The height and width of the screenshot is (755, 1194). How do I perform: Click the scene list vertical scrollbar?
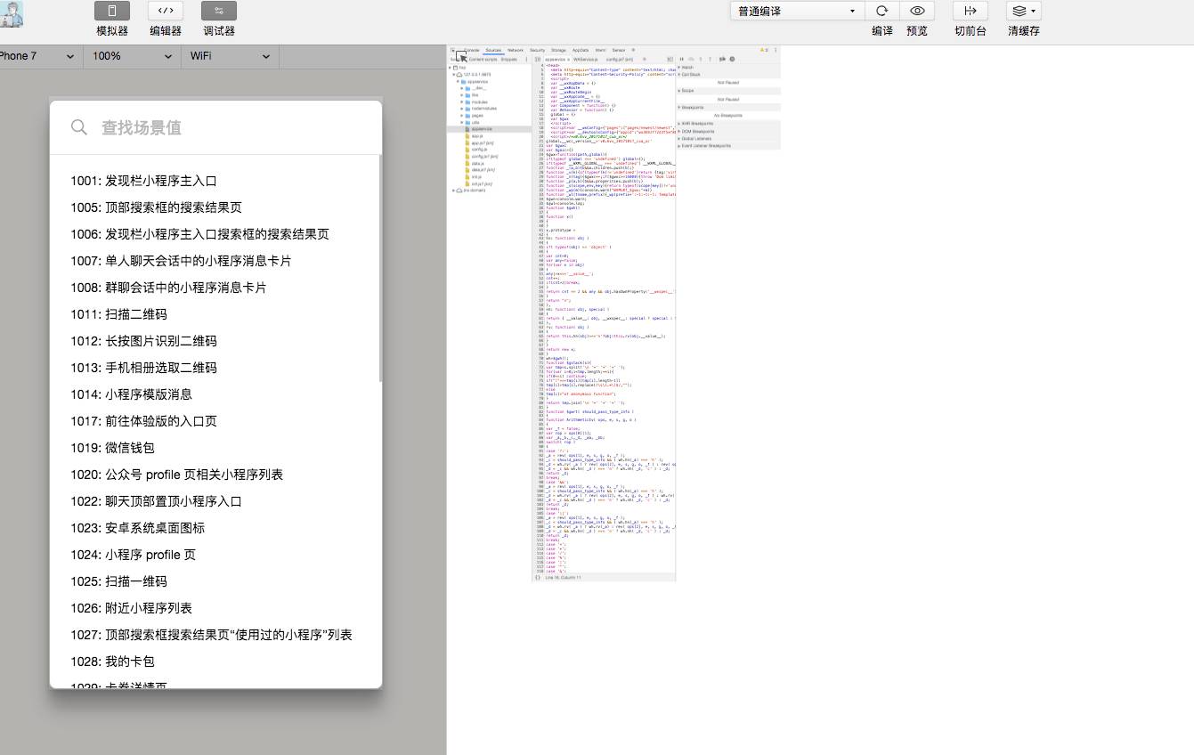click(x=379, y=267)
